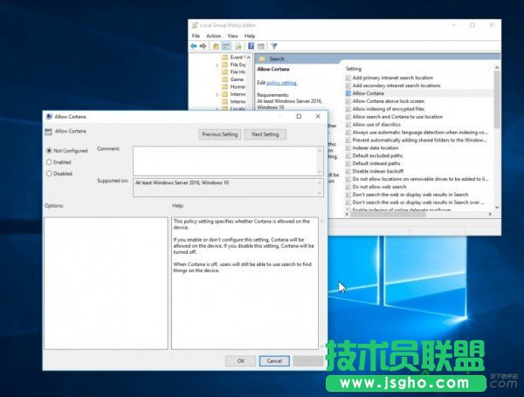Click icon of Add primary intranet search location
Viewport: 524px width, 397px height.
[x=348, y=78]
